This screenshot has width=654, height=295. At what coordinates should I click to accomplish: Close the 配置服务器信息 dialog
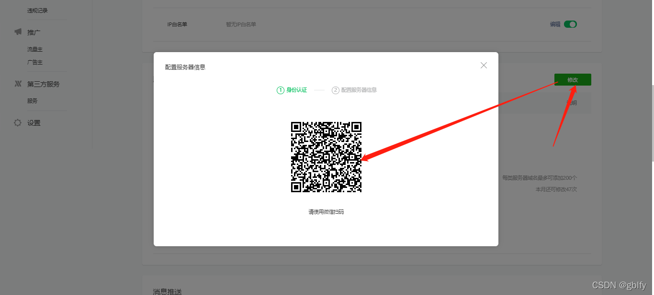(484, 66)
